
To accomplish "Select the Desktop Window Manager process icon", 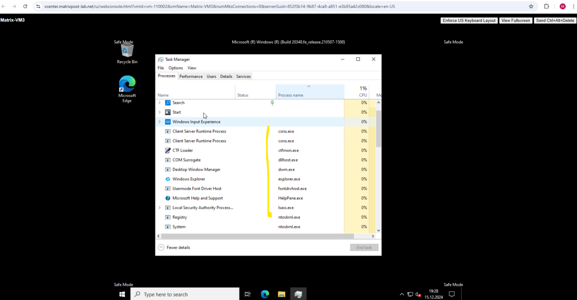I will click(168, 169).
